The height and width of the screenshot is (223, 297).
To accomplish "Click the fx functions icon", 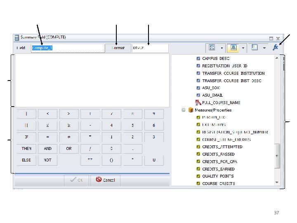I will coord(276,47).
